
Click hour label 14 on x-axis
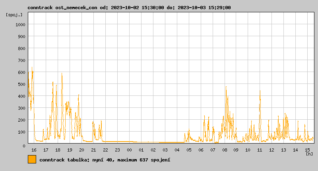tap(295, 150)
